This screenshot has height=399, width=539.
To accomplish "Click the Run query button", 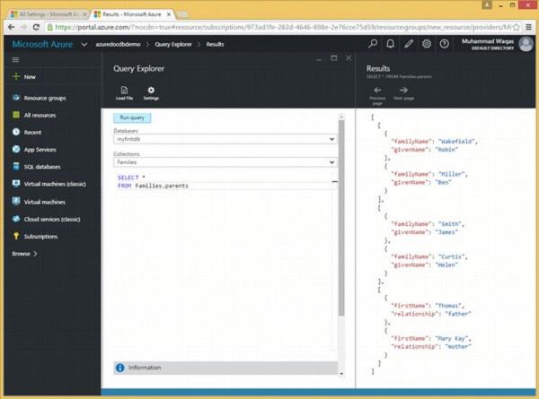I will click(x=133, y=117).
